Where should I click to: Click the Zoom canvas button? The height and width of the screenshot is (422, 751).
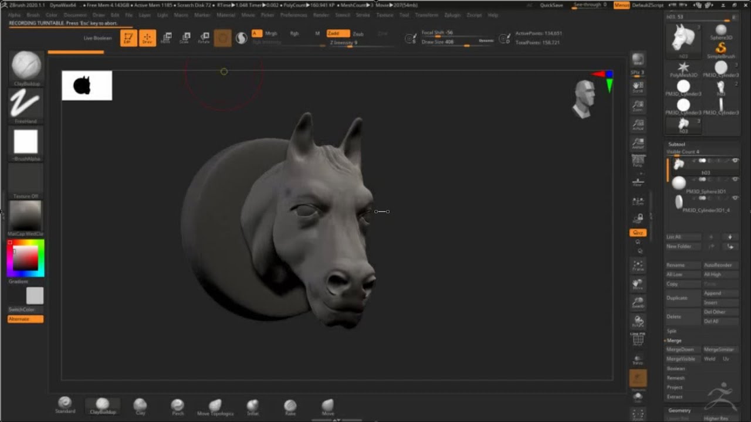coord(638,106)
